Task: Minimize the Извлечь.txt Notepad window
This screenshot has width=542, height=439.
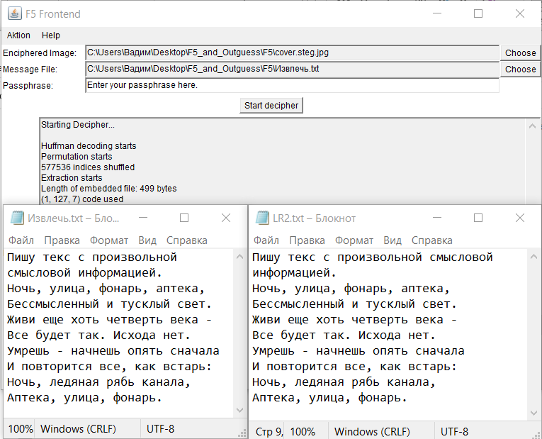Action: tap(143, 218)
